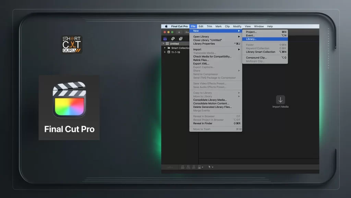This screenshot has height=198, width=351.
Task: Open the Titles and Generators sidebar icon
Action: click(181, 39)
